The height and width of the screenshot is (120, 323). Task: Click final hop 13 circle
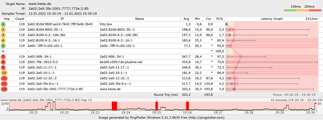4,89
